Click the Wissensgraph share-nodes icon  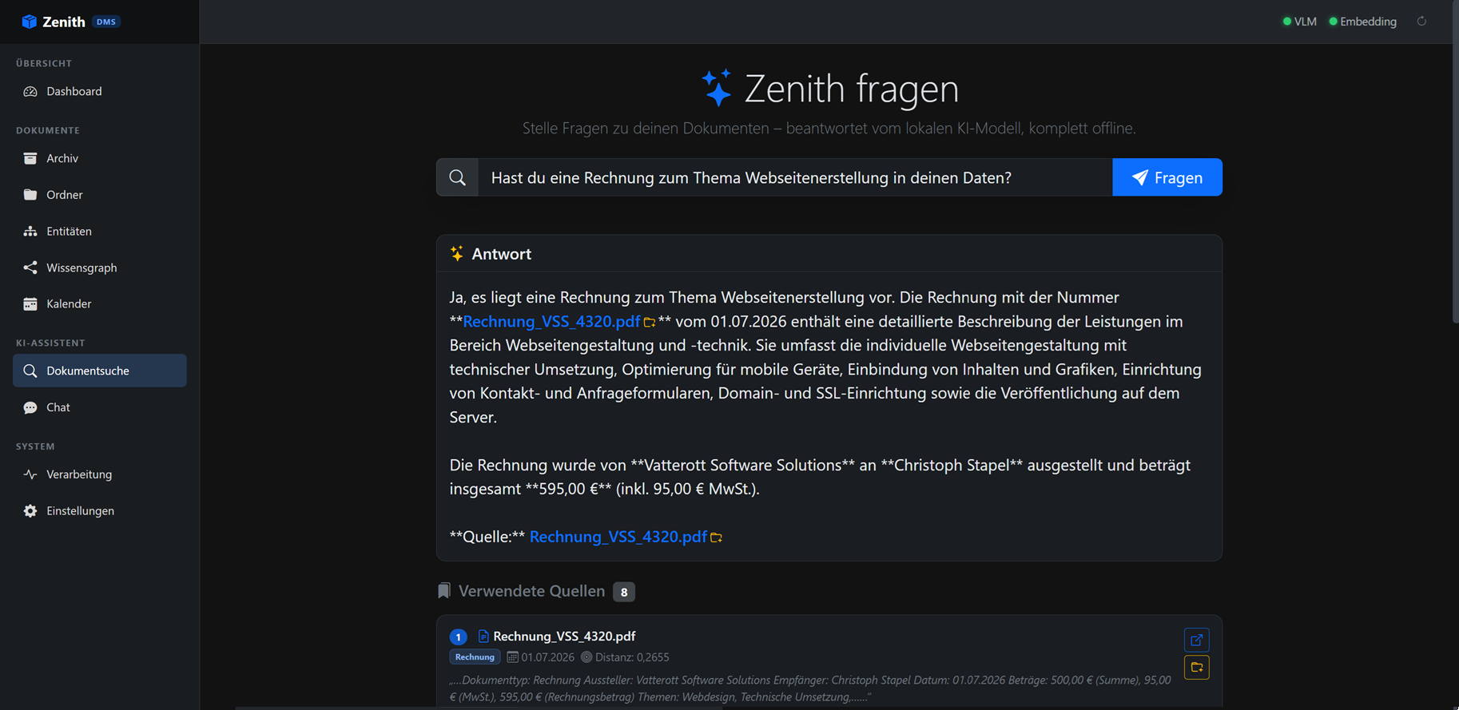click(30, 268)
